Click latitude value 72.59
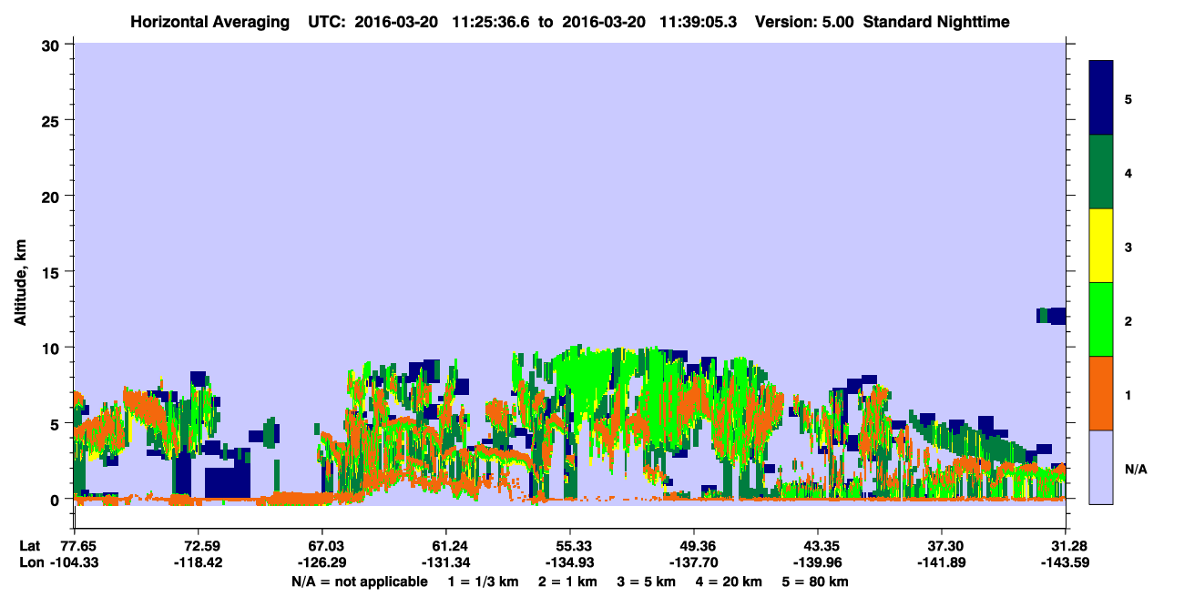The image size is (1184, 607). tap(199, 546)
